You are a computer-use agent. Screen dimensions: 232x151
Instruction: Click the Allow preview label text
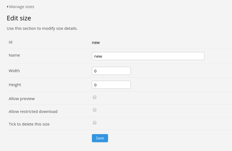tap(22, 99)
